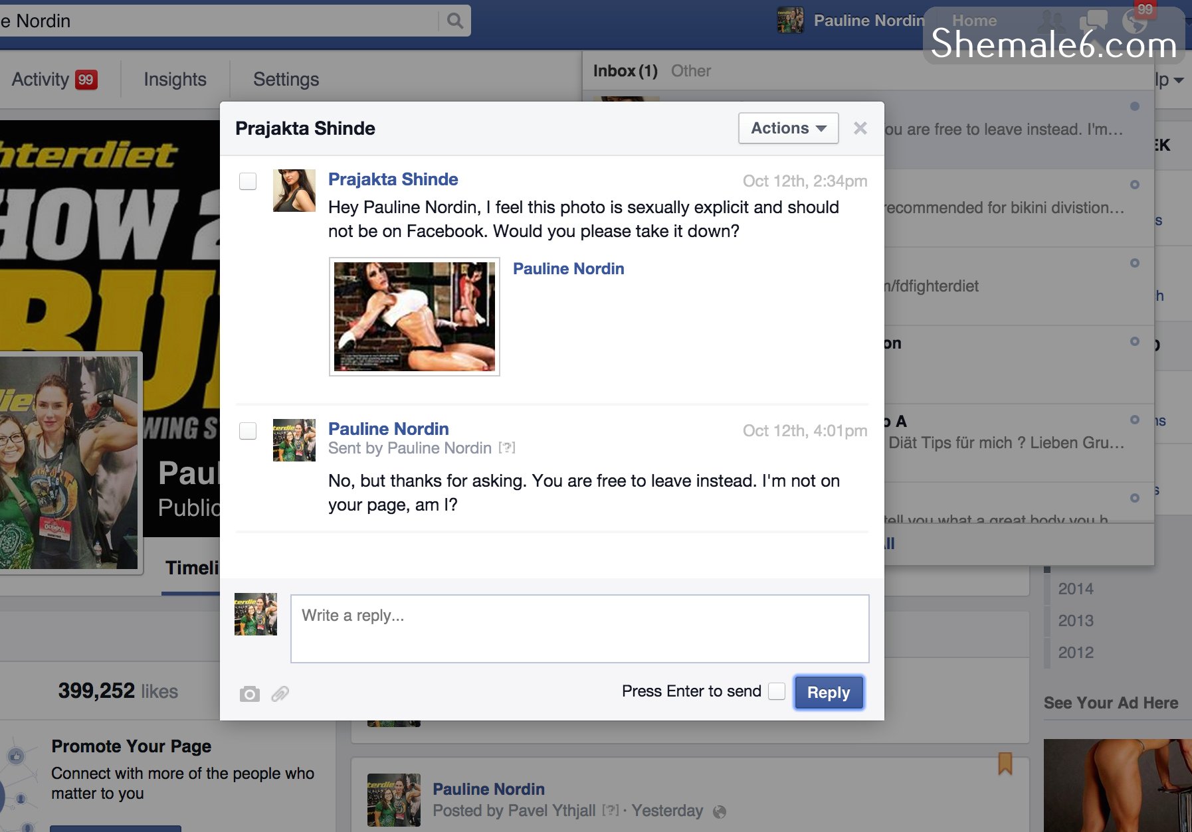This screenshot has height=832, width=1192.
Task: Open the Timeline tab on the page
Action: pos(192,568)
